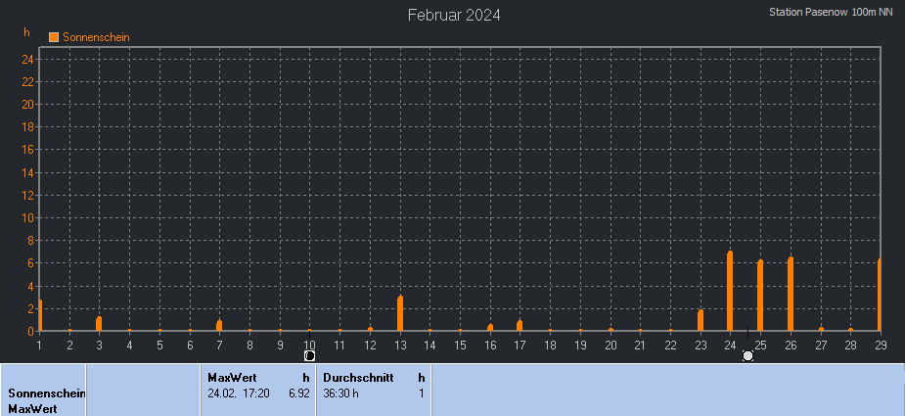The image size is (905, 416).
Task: Click the orange h unit label above the y-axis
Action: [x=26, y=32]
